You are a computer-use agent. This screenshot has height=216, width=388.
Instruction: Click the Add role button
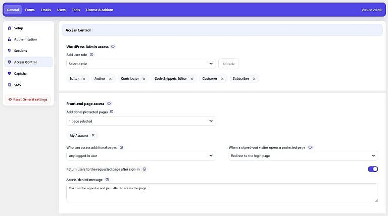228,64
